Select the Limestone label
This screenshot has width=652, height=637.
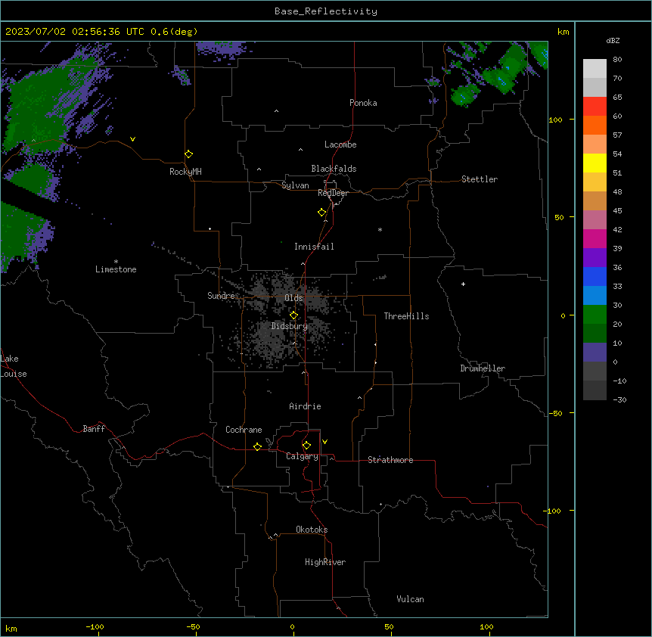(116, 269)
